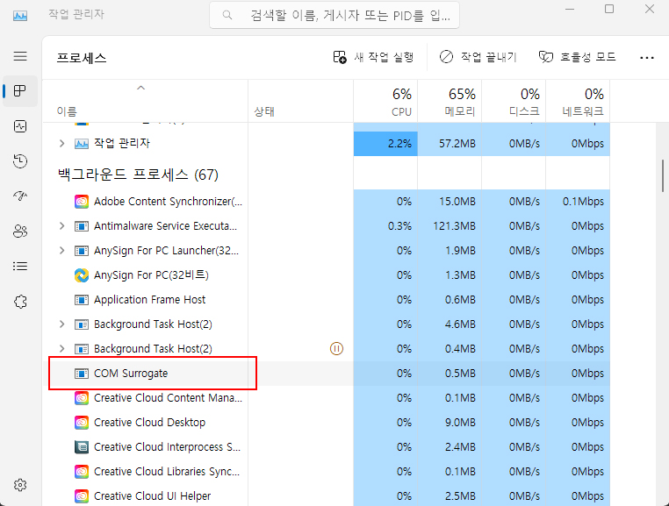
Task: Select the Creative Cloud UI Helper name
Action: (152, 496)
